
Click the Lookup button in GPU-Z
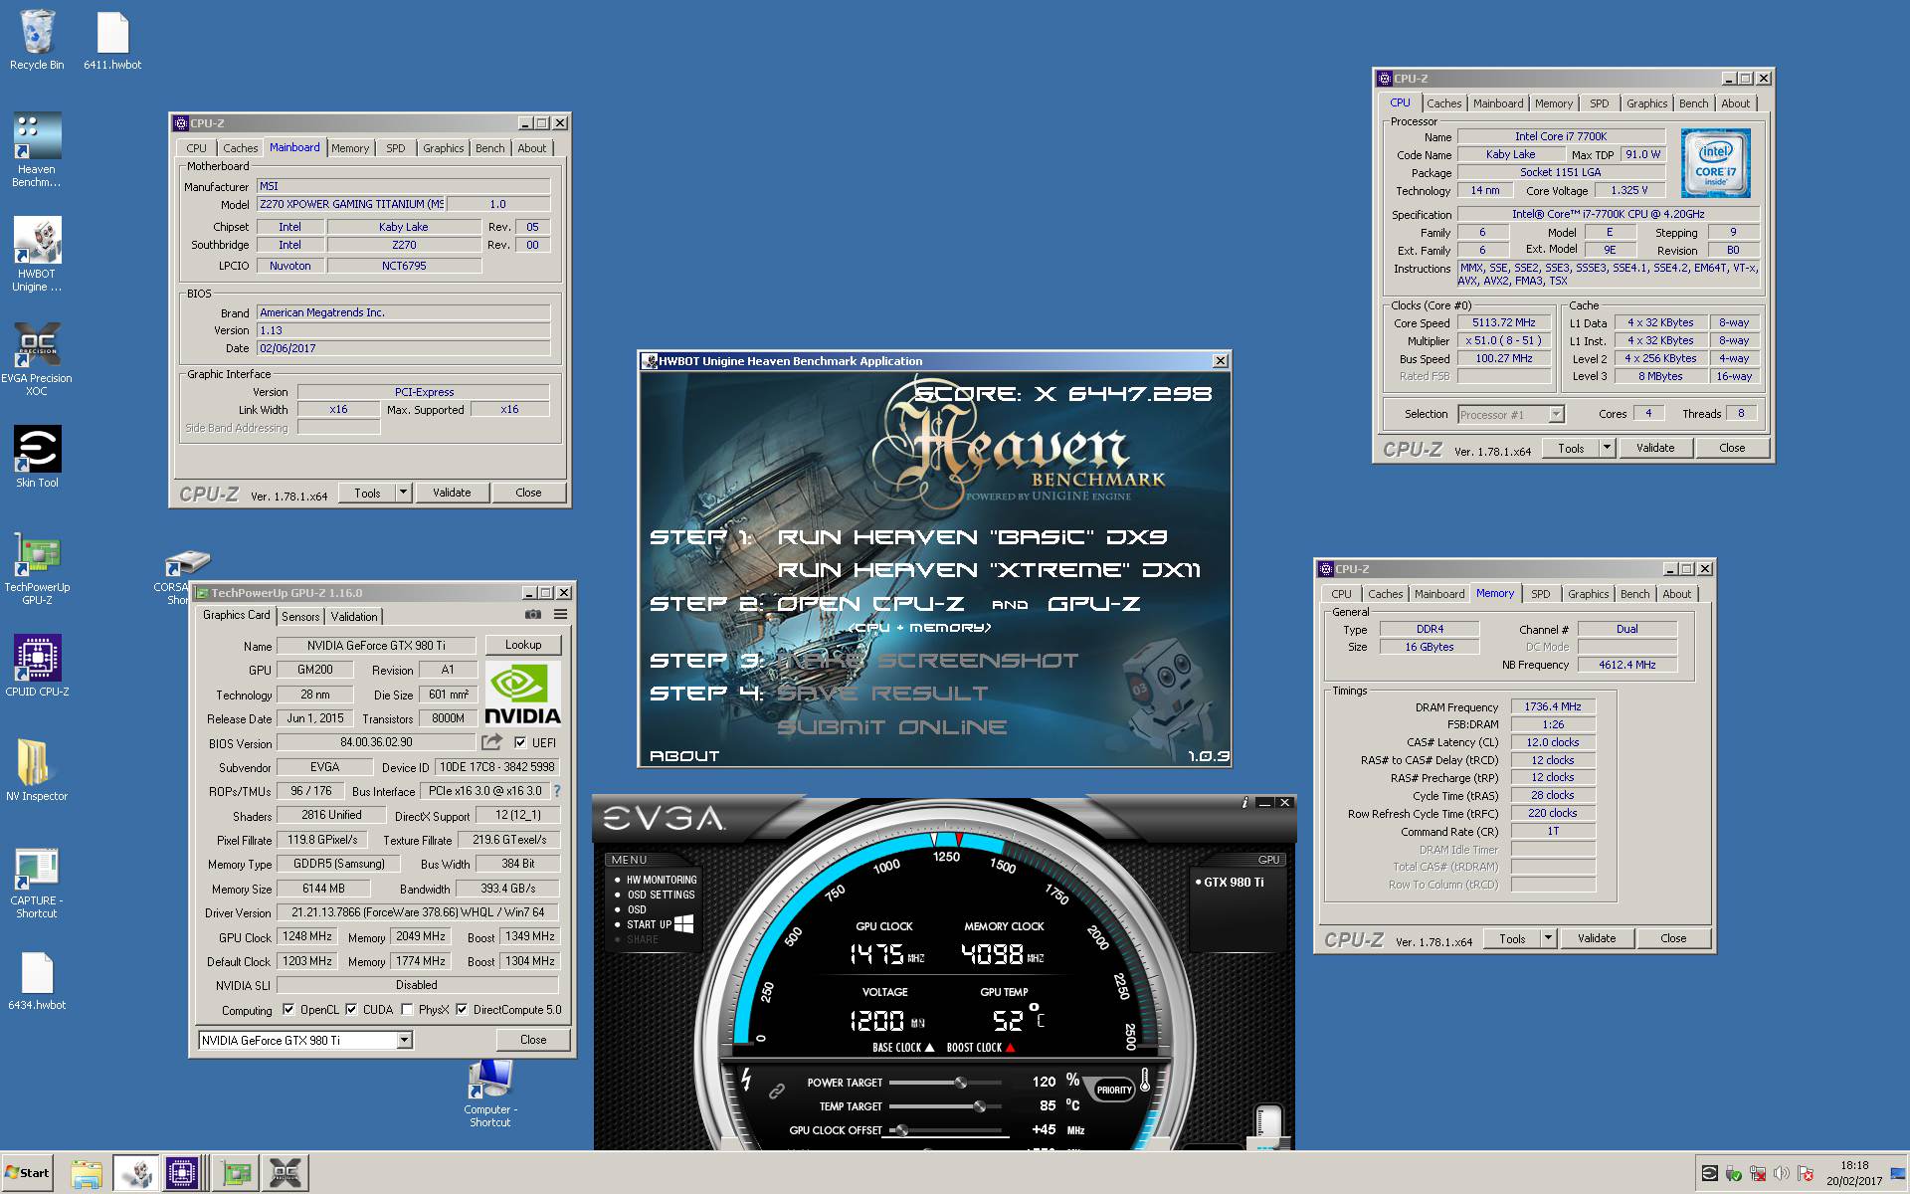coord(523,645)
